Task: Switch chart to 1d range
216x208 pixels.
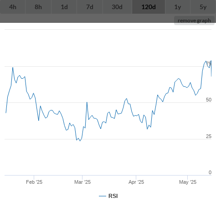Action: (64, 7)
